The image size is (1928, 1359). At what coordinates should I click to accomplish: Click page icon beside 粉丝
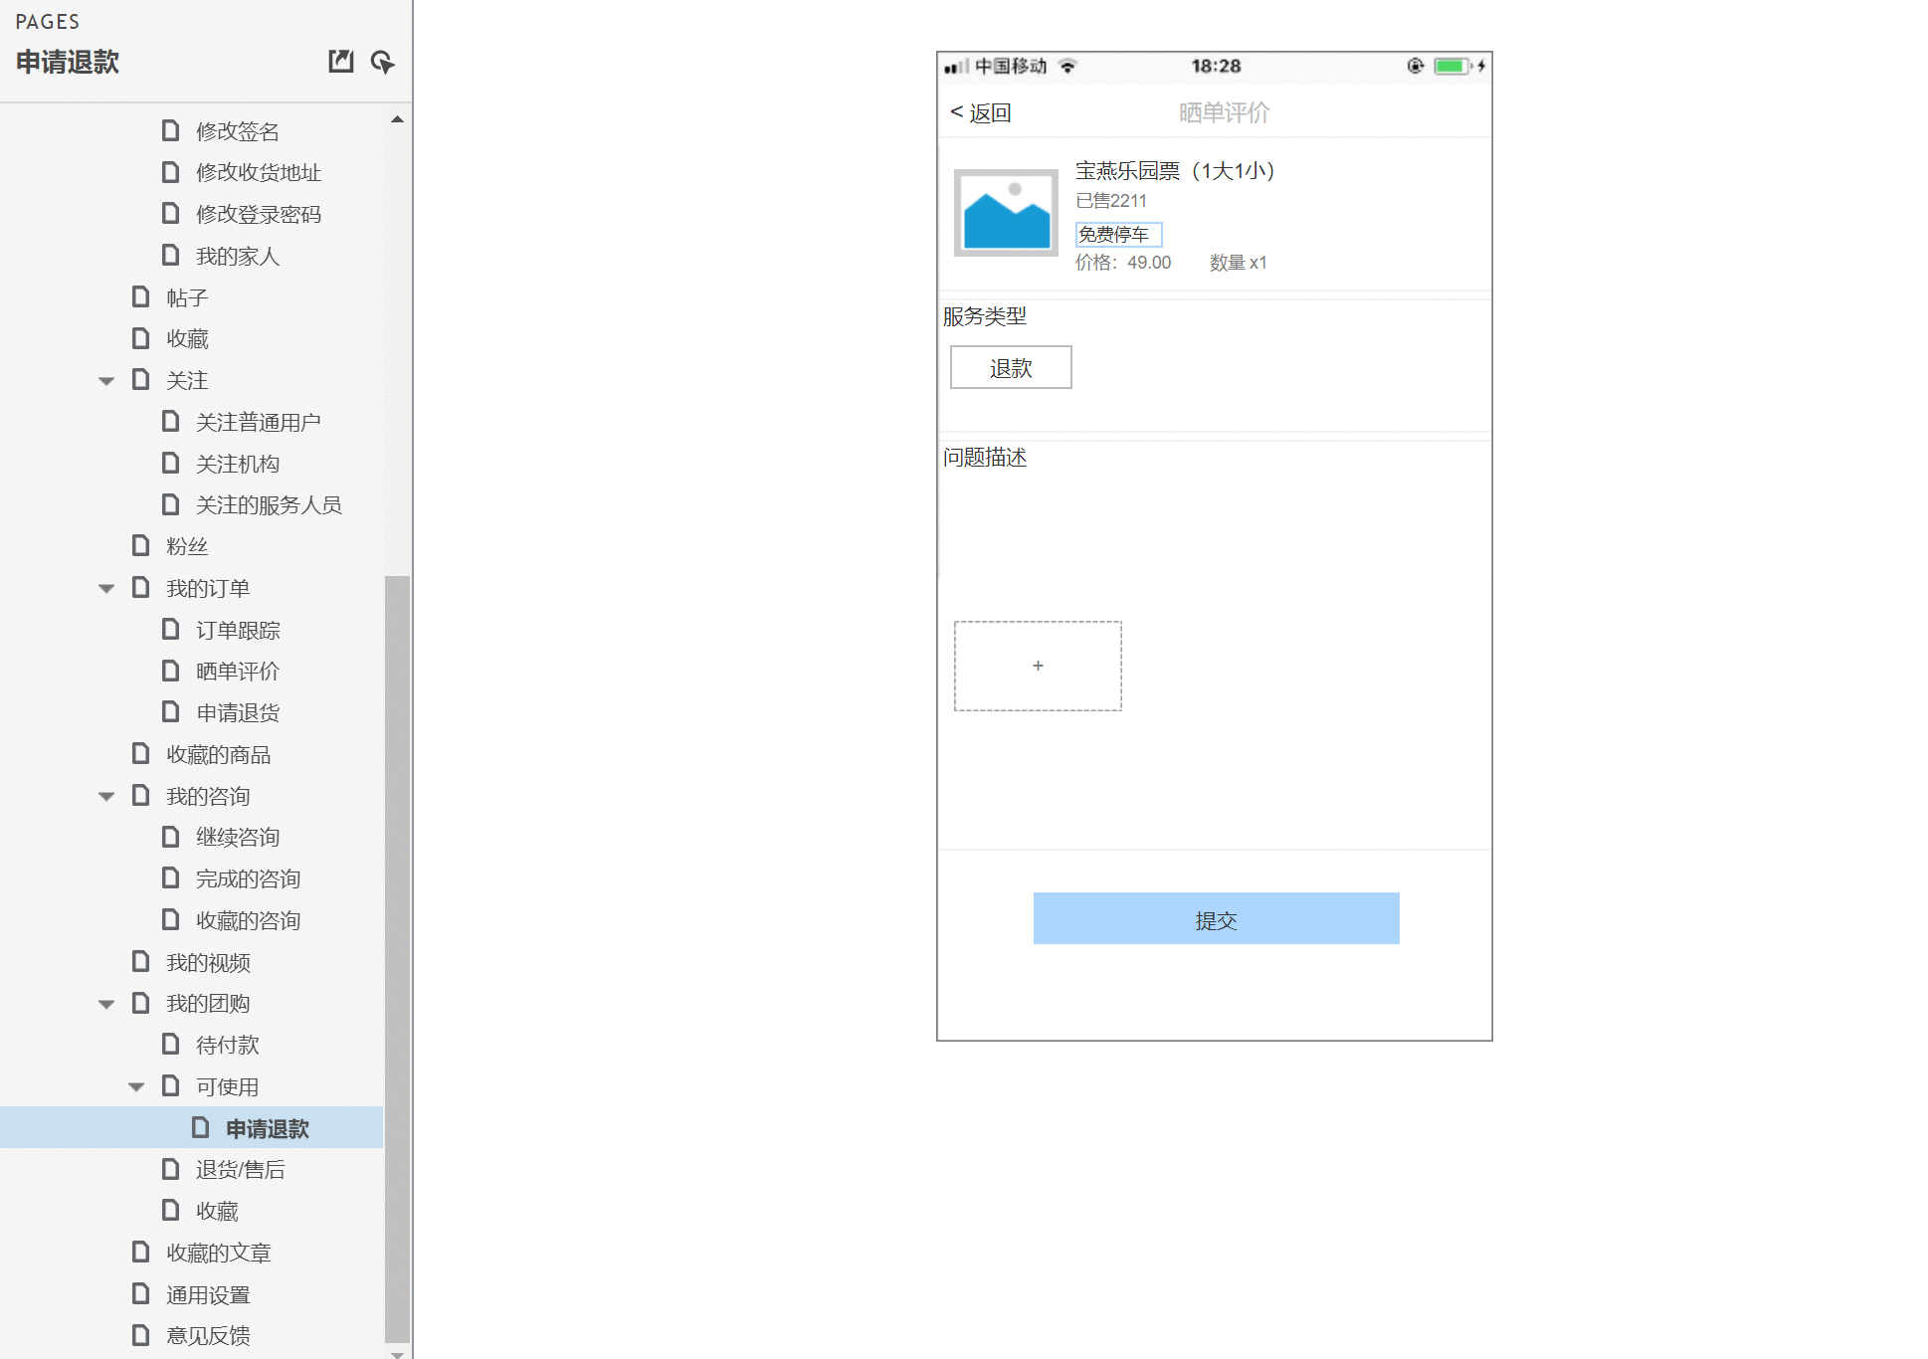pyautogui.click(x=141, y=545)
